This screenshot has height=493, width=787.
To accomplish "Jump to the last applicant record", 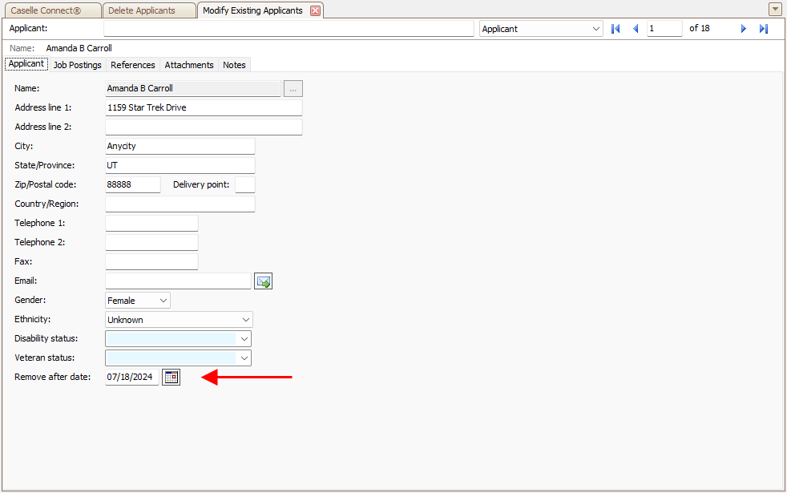I will click(x=764, y=29).
